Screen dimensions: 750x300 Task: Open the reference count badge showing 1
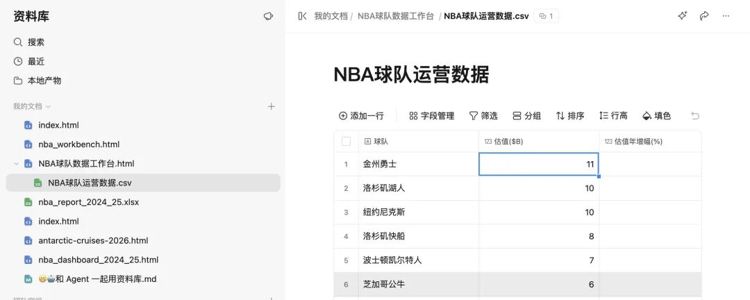tap(547, 16)
